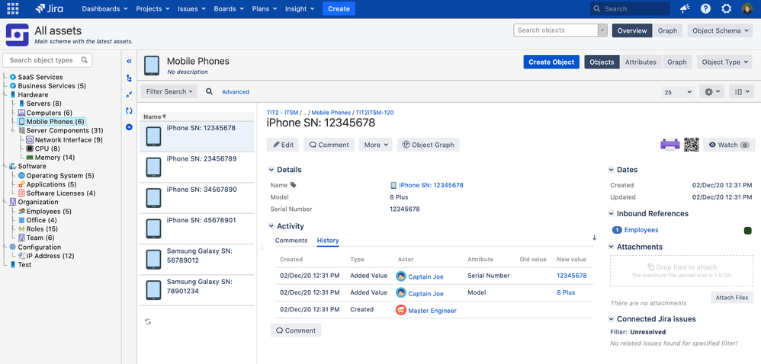
Task: Click the Edit button
Action: coord(283,145)
